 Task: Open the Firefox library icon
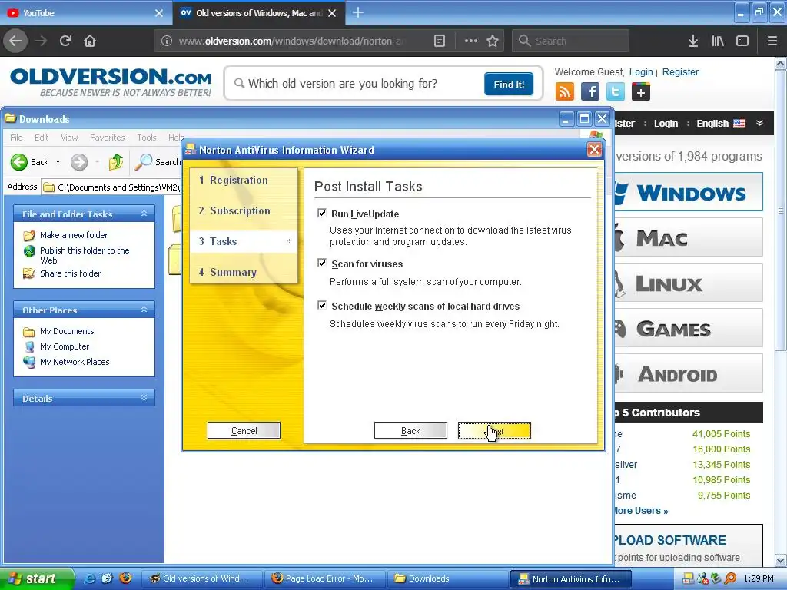pos(718,41)
